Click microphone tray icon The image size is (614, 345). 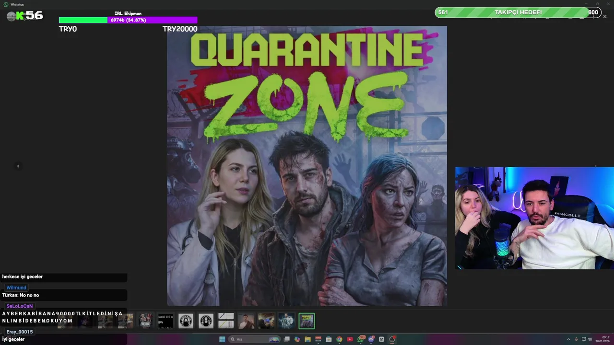click(x=577, y=339)
